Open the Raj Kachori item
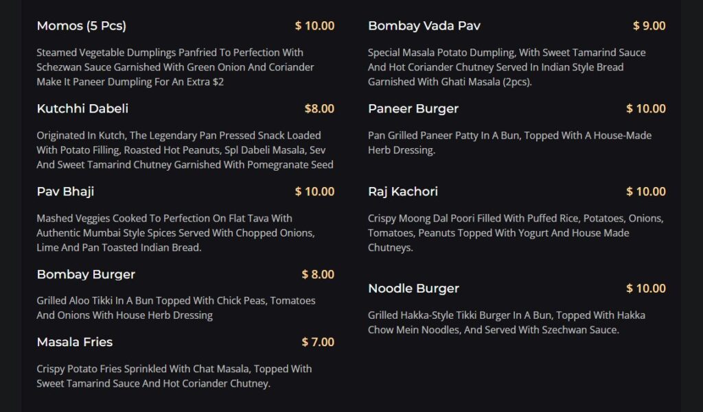This screenshot has width=703, height=412. coord(402,192)
